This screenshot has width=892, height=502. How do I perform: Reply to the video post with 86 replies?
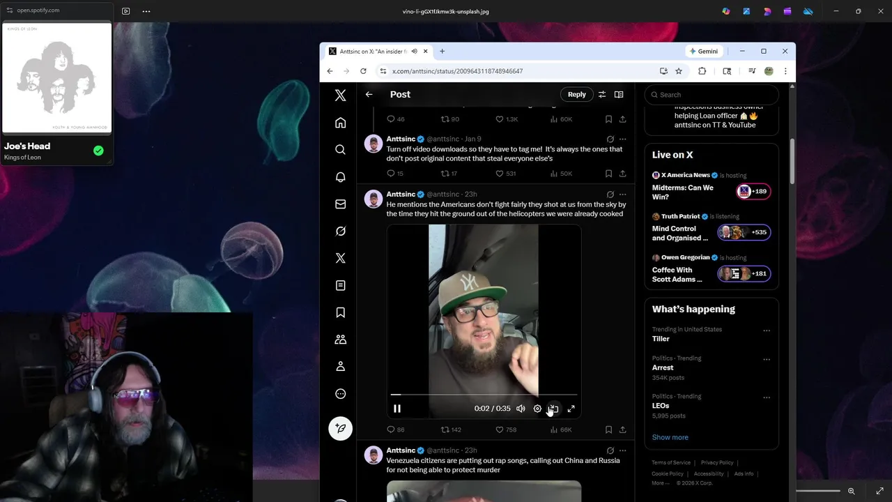click(395, 429)
